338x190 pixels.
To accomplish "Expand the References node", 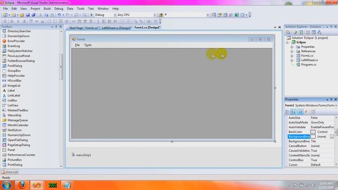I will [x=292, y=51].
